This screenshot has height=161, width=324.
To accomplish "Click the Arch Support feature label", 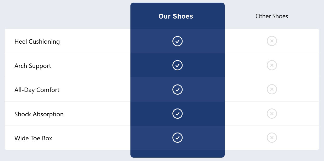I will (33, 66).
